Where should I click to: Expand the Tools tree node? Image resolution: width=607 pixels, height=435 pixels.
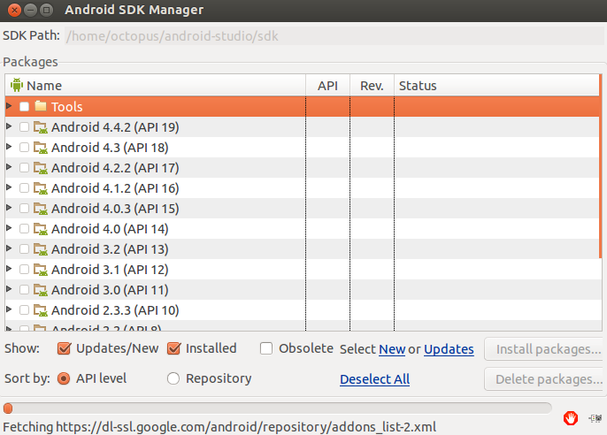[9, 105]
